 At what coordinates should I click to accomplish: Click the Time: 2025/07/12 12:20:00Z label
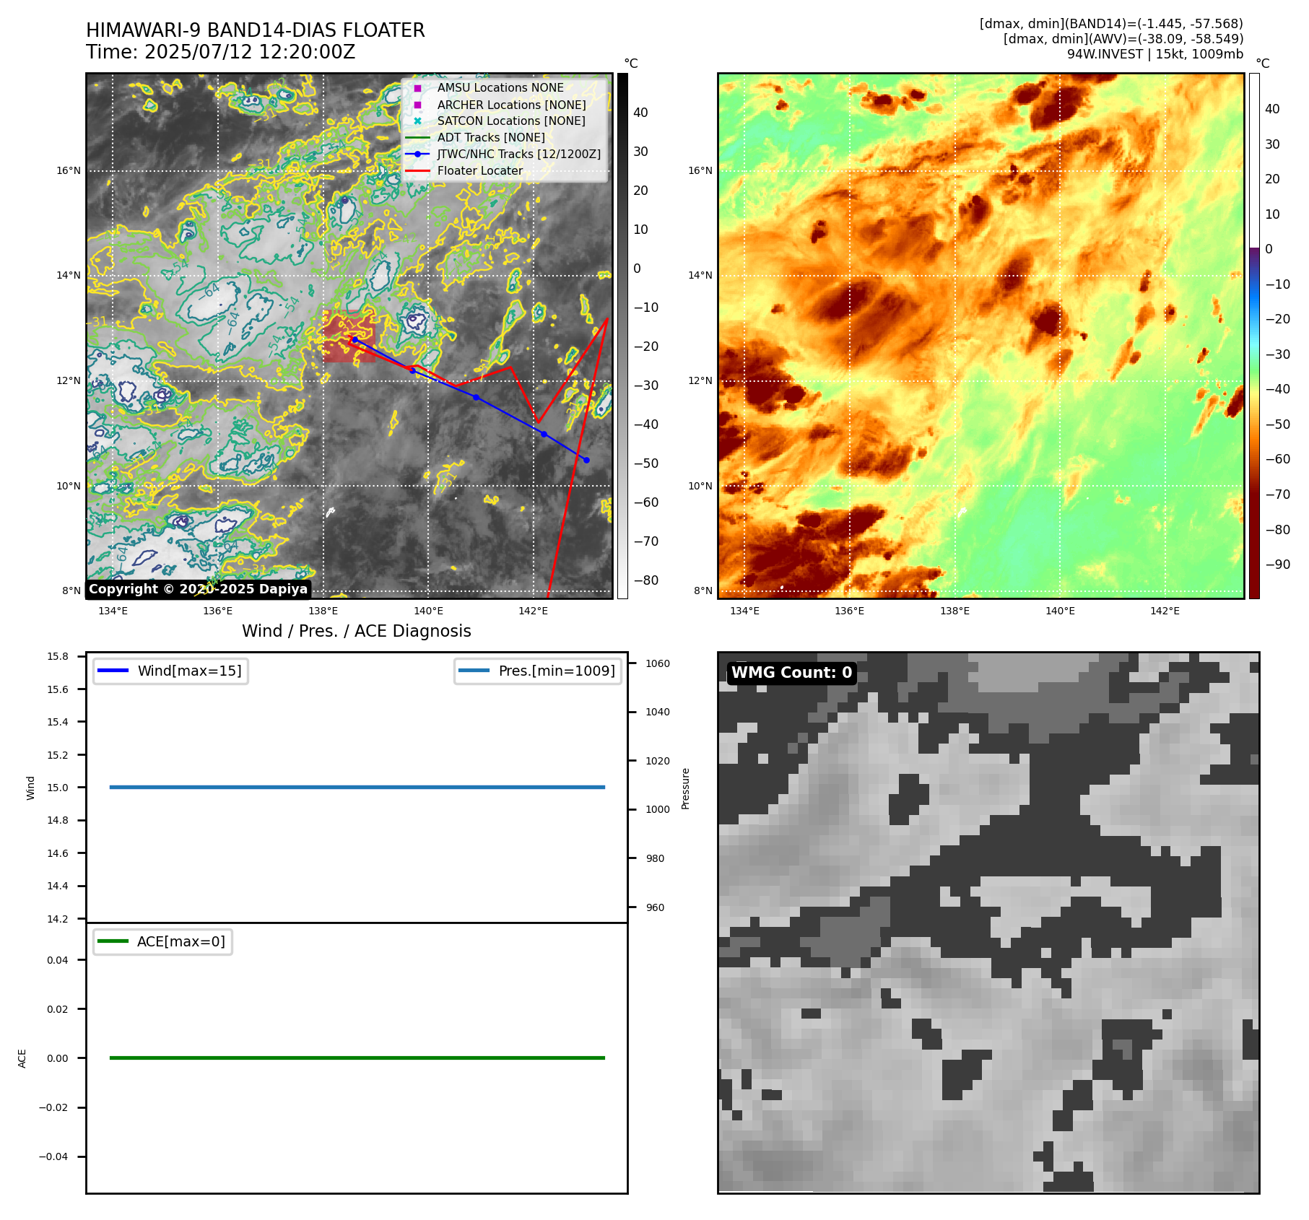point(221,52)
